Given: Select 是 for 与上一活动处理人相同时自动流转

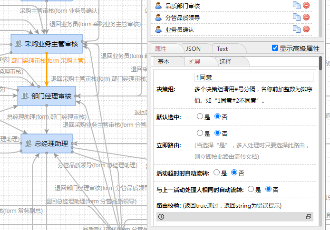Looking at the screenshot, I should click(x=251, y=190).
